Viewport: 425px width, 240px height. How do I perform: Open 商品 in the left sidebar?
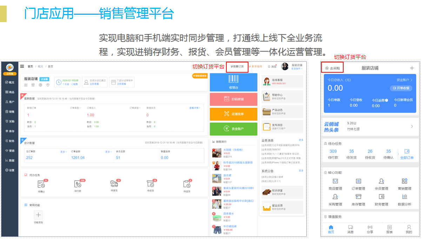tap(10, 92)
